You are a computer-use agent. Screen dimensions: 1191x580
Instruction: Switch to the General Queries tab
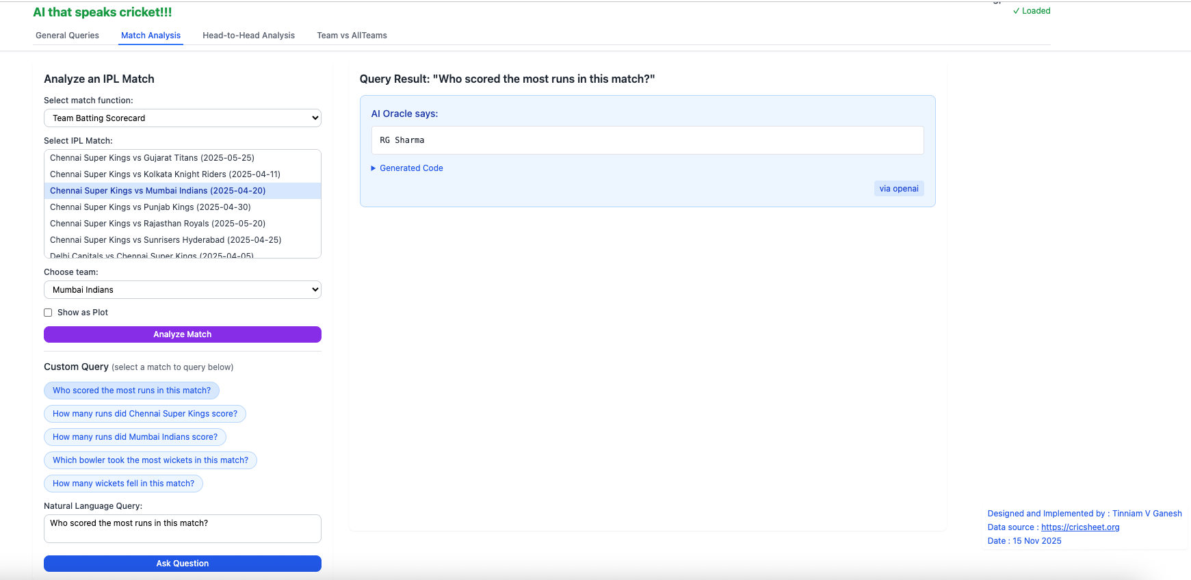(67, 36)
